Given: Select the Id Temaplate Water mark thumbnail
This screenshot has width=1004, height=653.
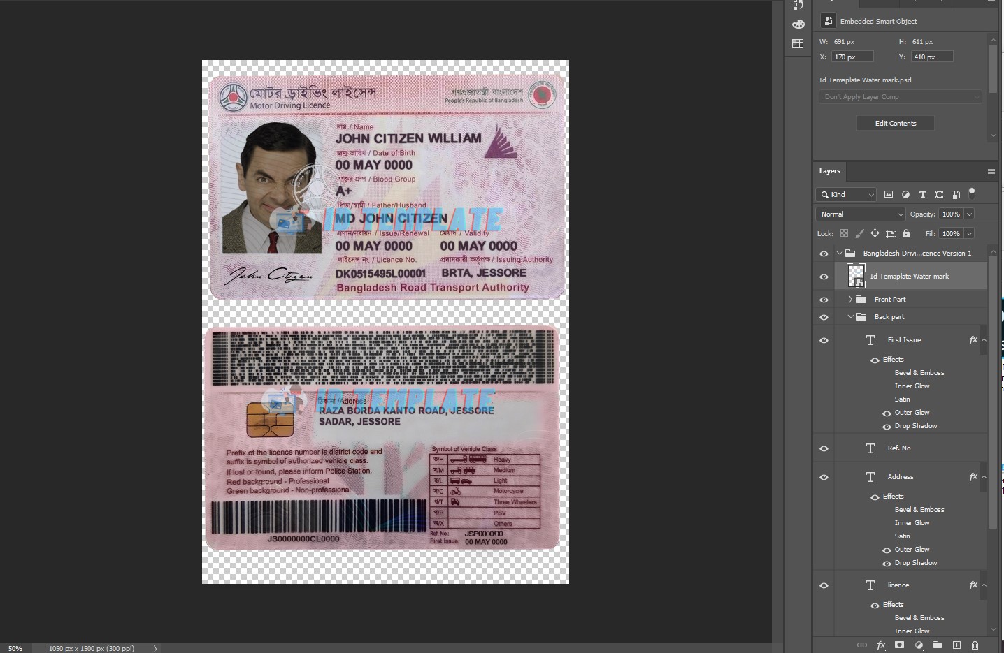Looking at the screenshot, I should tap(856, 276).
